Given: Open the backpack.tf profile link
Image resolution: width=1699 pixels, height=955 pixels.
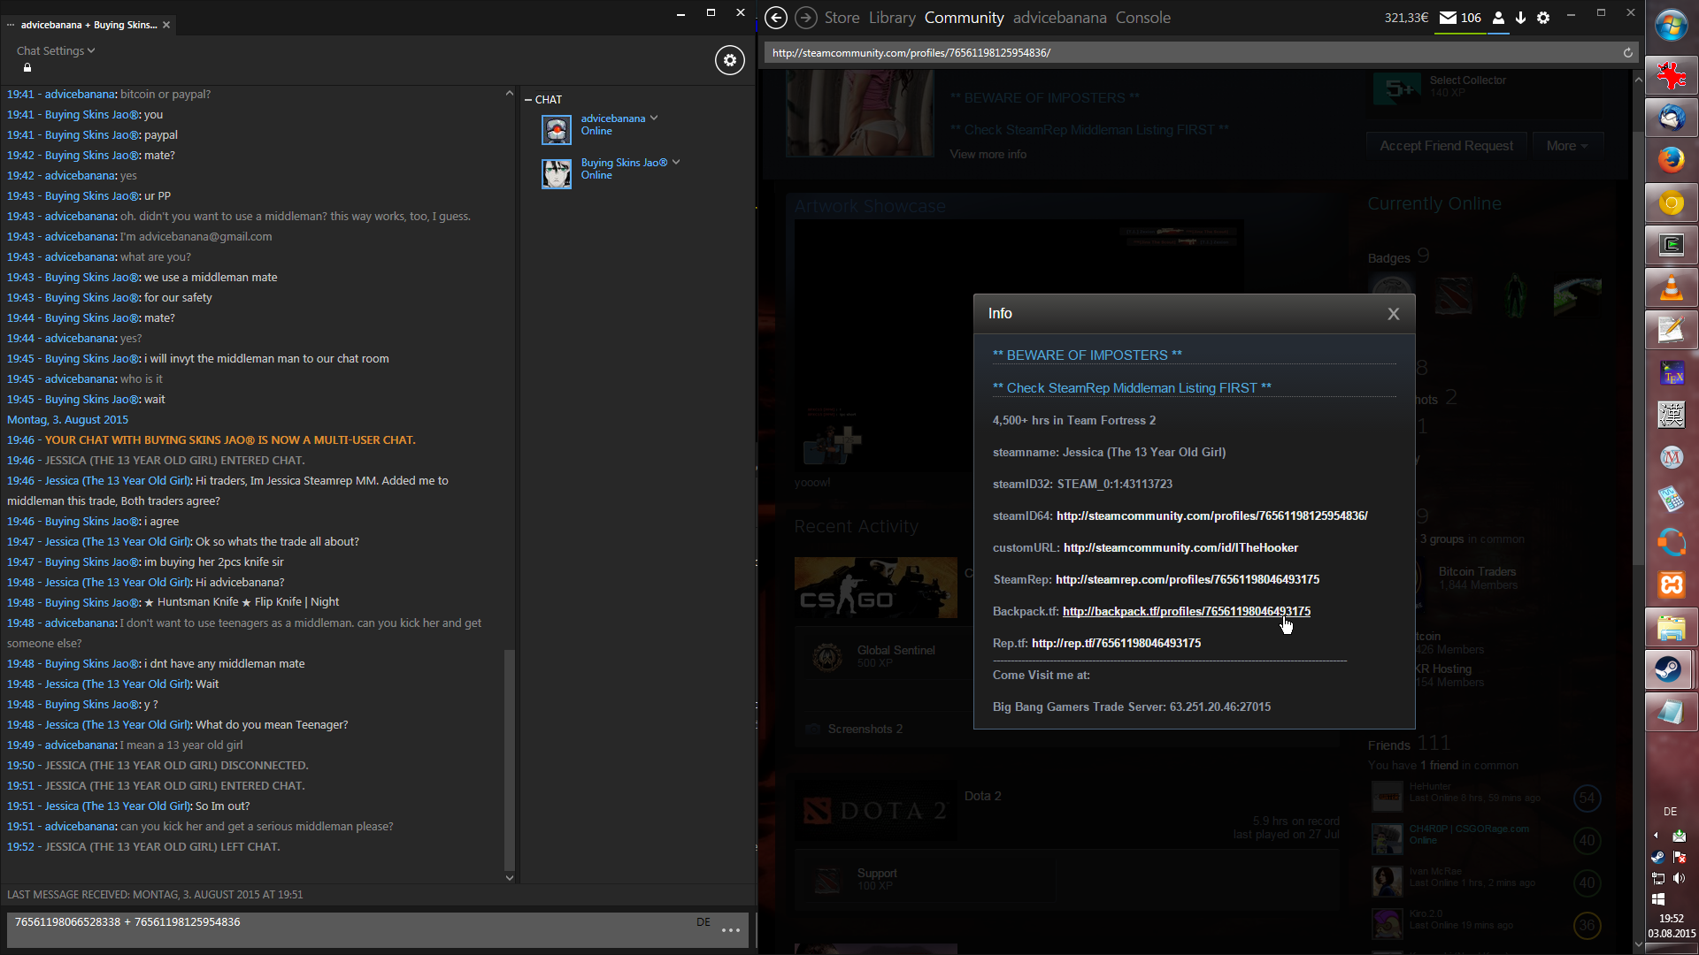Looking at the screenshot, I should 1186,612.
